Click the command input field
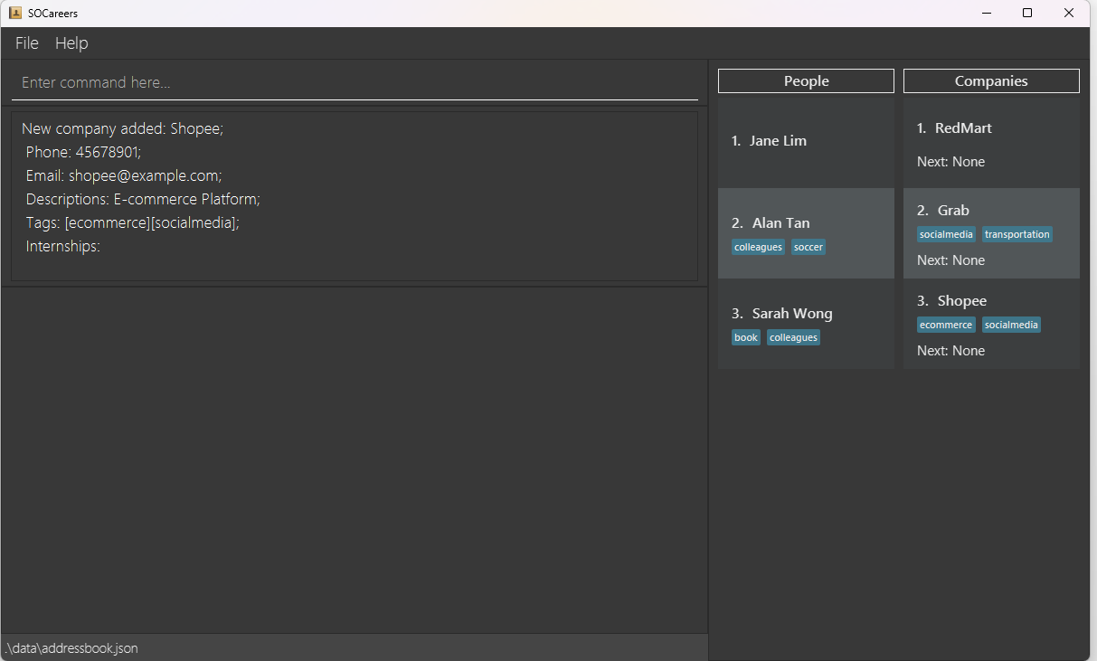This screenshot has height=661, width=1097. tap(355, 82)
